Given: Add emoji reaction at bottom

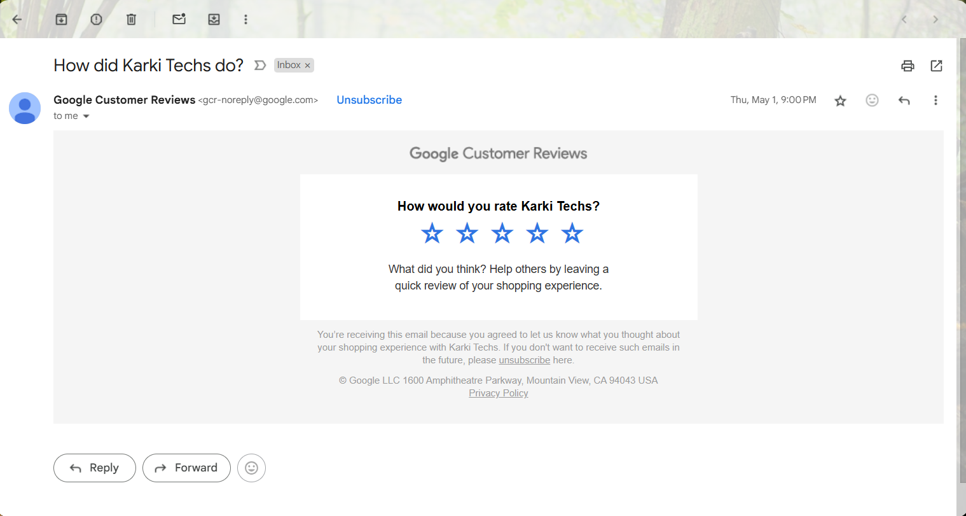Looking at the screenshot, I should (251, 468).
